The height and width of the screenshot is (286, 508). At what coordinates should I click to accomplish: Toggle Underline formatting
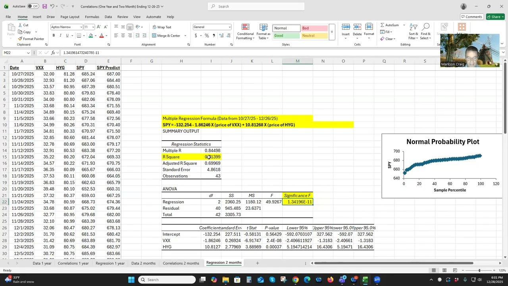pos(67,36)
